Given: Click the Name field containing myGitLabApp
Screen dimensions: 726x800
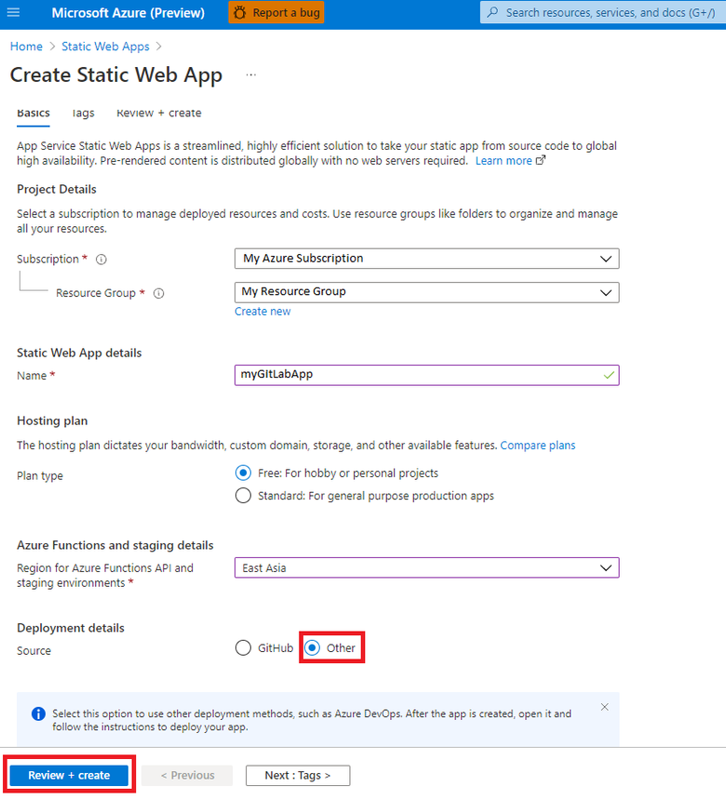Looking at the screenshot, I should click(427, 375).
